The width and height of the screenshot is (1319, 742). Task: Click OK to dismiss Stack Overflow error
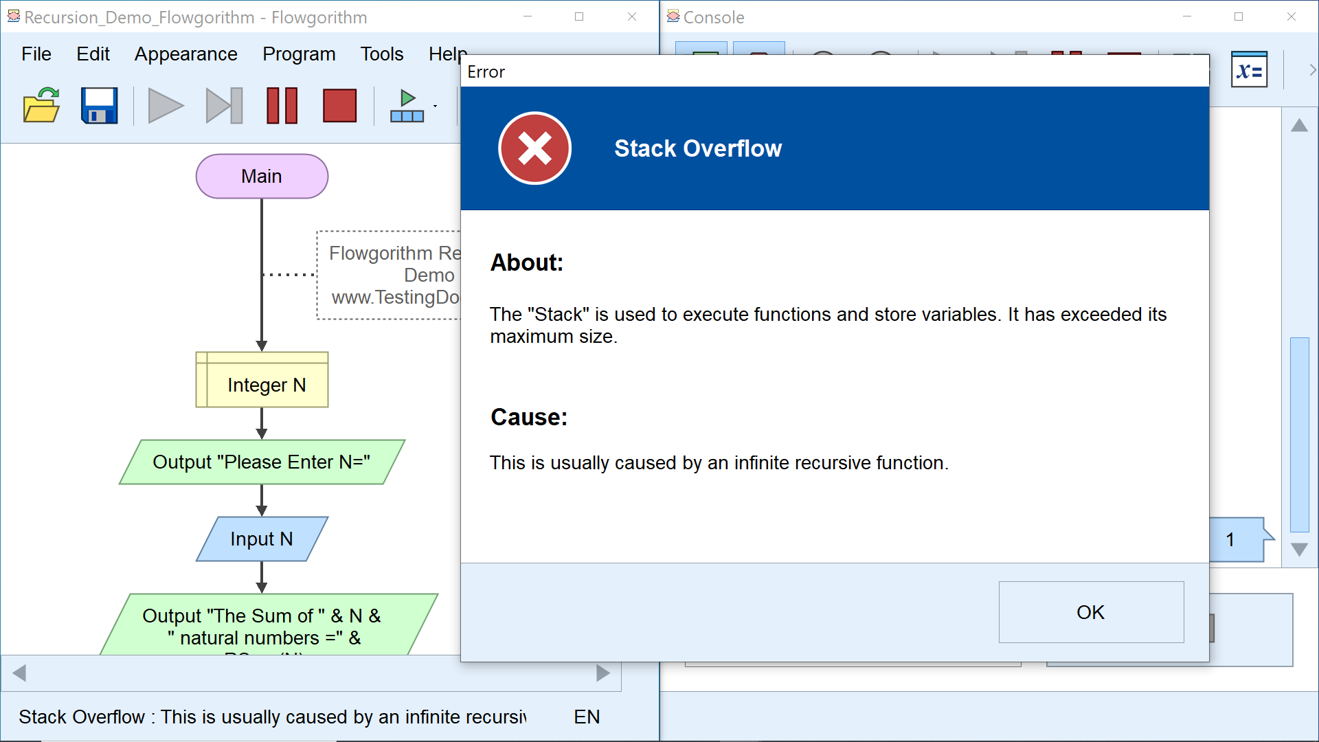(x=1090, y=612)
